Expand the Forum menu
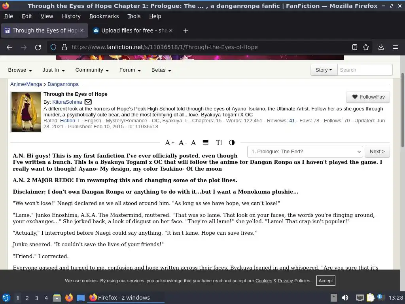Image resolution: width=405 pixels, height=304 pixels. 130,70
